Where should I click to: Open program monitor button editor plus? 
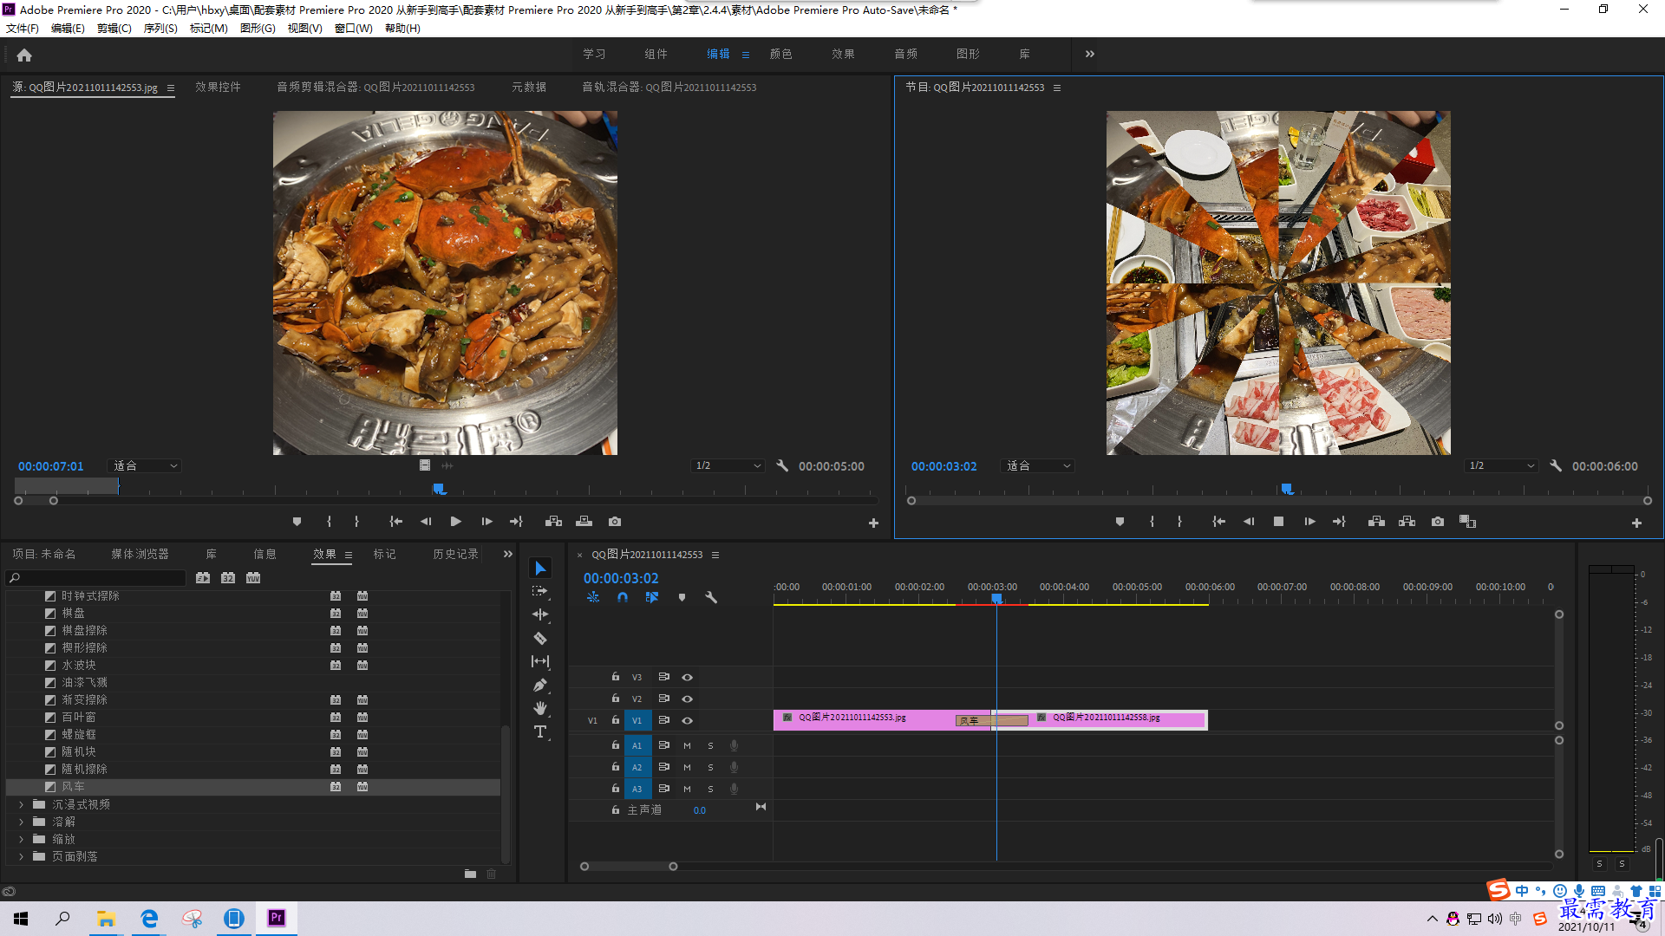1636,523
